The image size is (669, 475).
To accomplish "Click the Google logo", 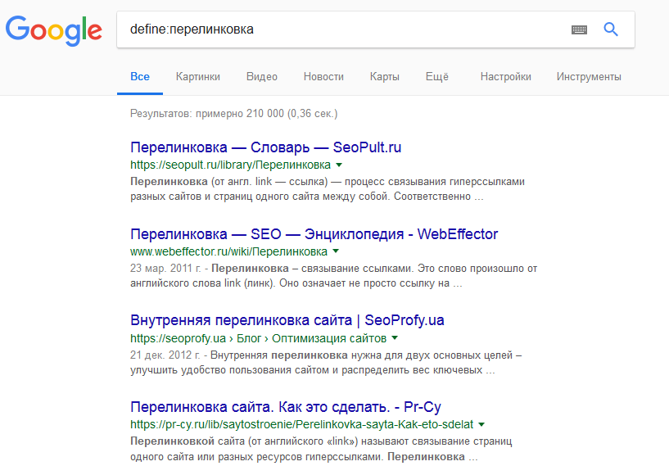I will [54, 30].
